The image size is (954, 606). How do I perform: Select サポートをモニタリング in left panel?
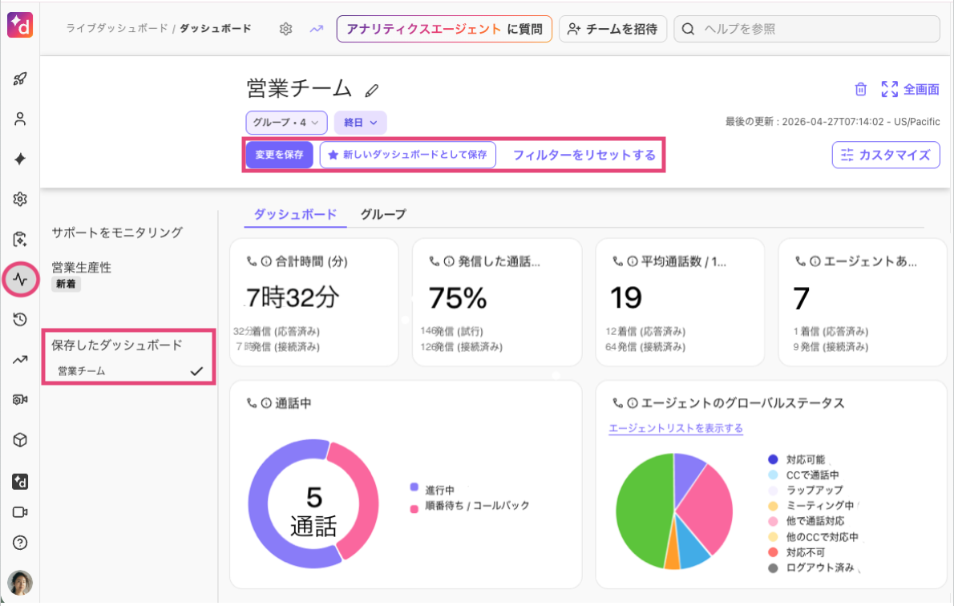click(x=117, y=232)
